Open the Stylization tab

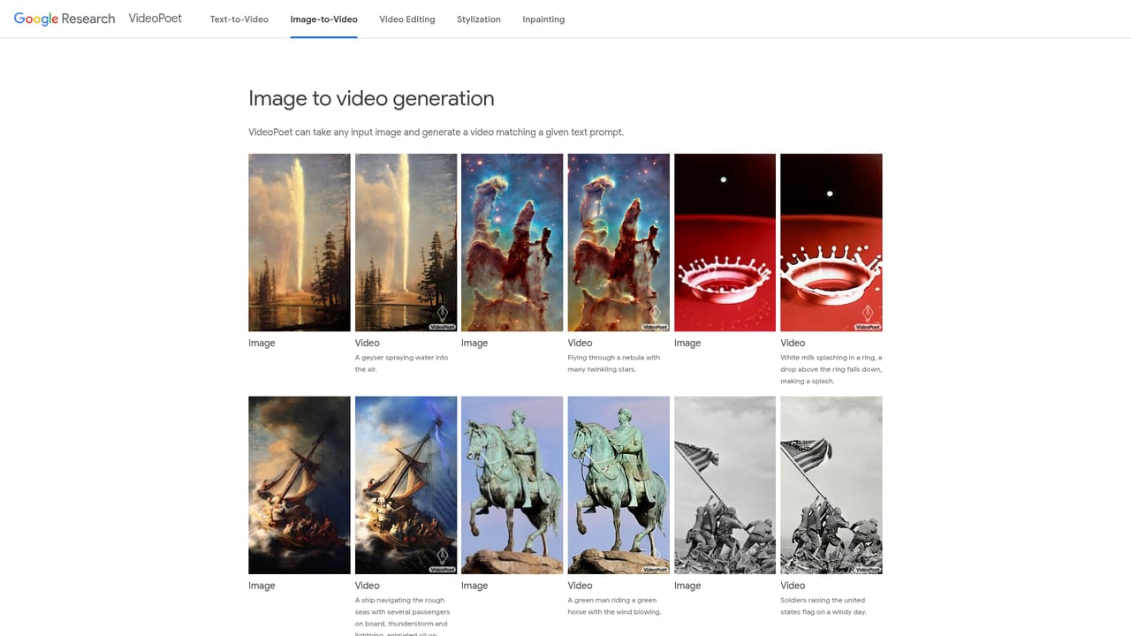pos(479,19)
